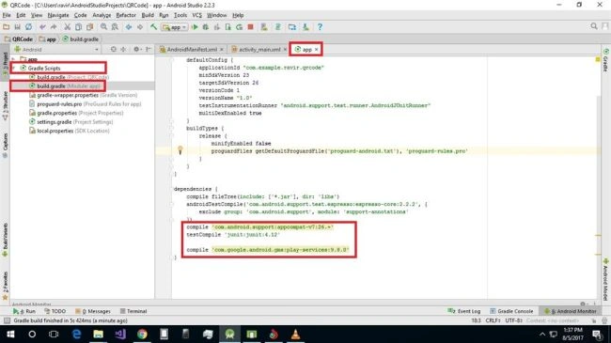This screenshot has width=611, height=343.
Task: Click the Replace icon in toolbar
Action: coord(115,27)
